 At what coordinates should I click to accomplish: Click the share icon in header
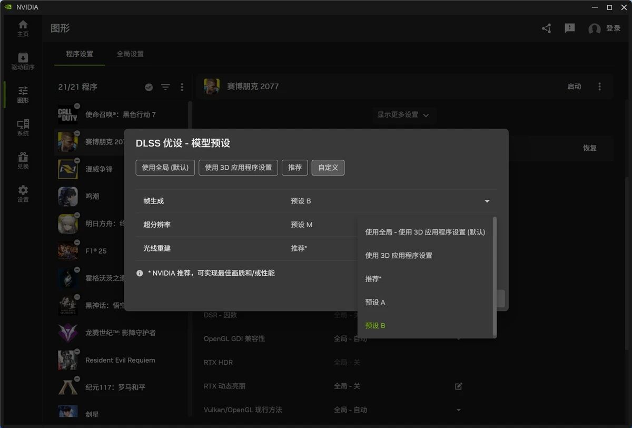point(546,28)
